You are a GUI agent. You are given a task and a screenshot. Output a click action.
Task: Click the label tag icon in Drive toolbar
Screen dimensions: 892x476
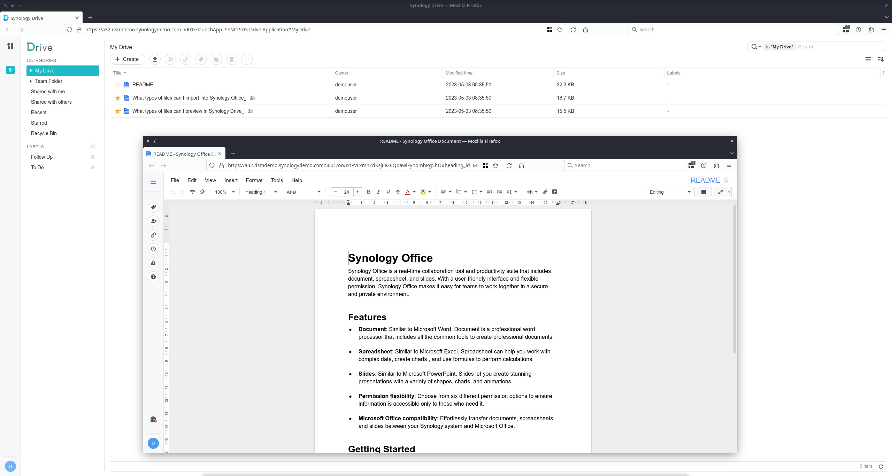click(201, 59)
